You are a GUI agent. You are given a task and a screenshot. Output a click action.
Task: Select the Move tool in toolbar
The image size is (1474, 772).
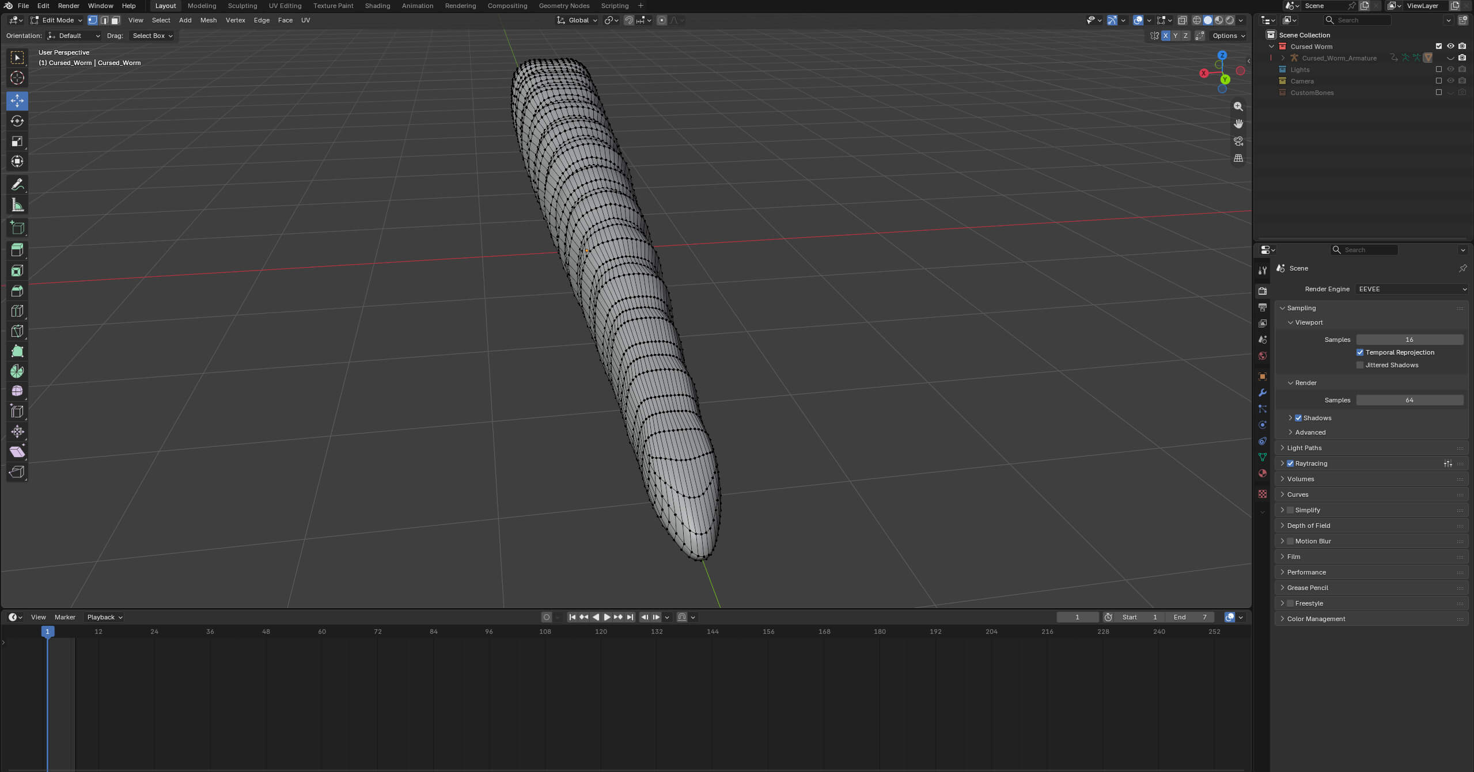[x=17, y=101]
